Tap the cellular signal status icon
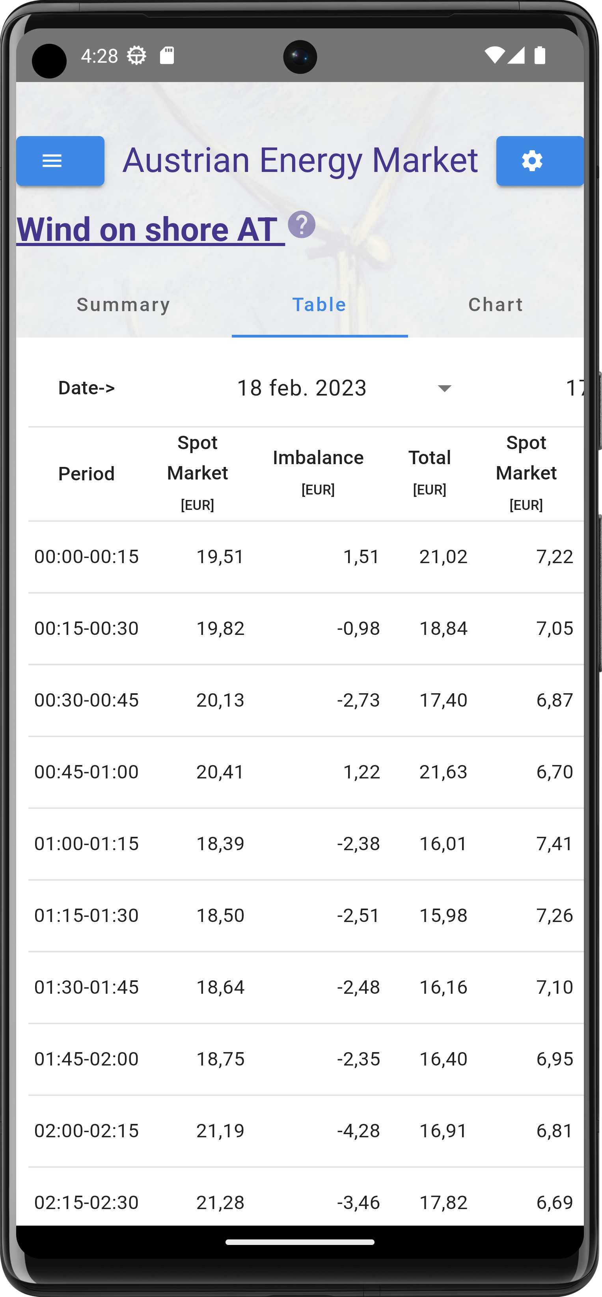The image size is (602, 1297). pos(516,55)
